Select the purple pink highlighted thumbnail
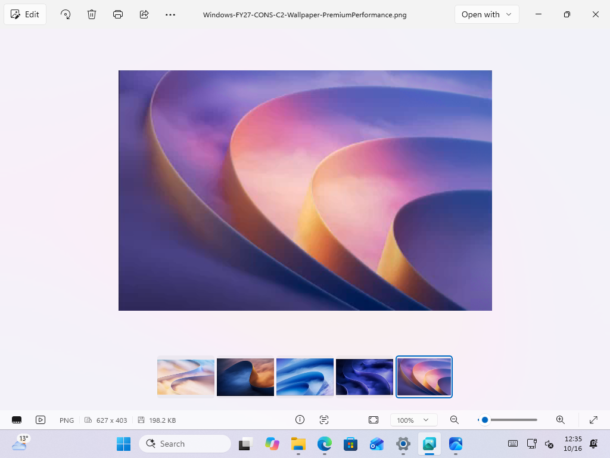This screenshot has width=610, height=458. 424,377
